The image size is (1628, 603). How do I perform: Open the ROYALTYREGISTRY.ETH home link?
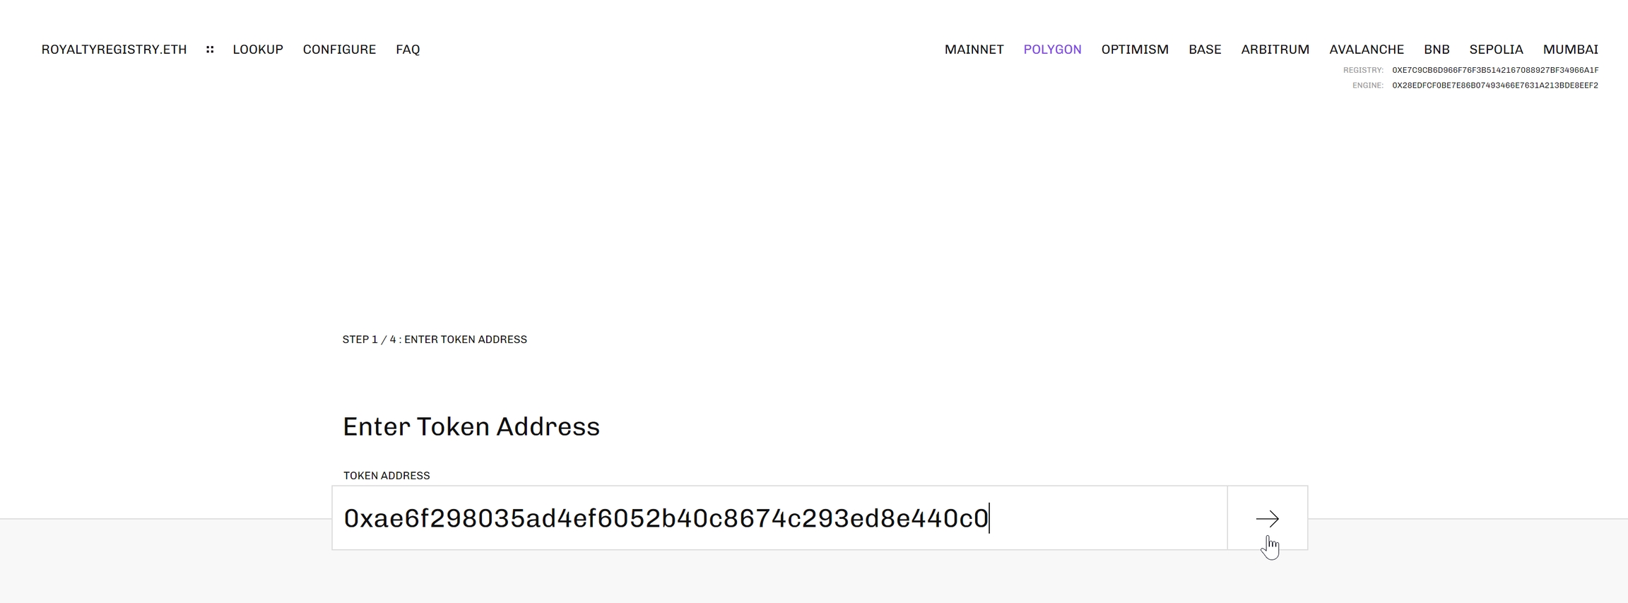tap(114, 49)
